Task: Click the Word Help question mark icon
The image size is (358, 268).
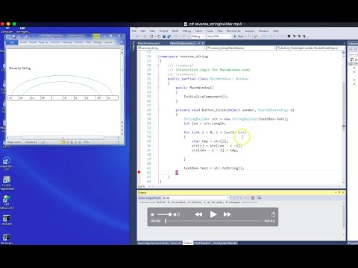Action: pyautogui.click(x=122, y=42)
